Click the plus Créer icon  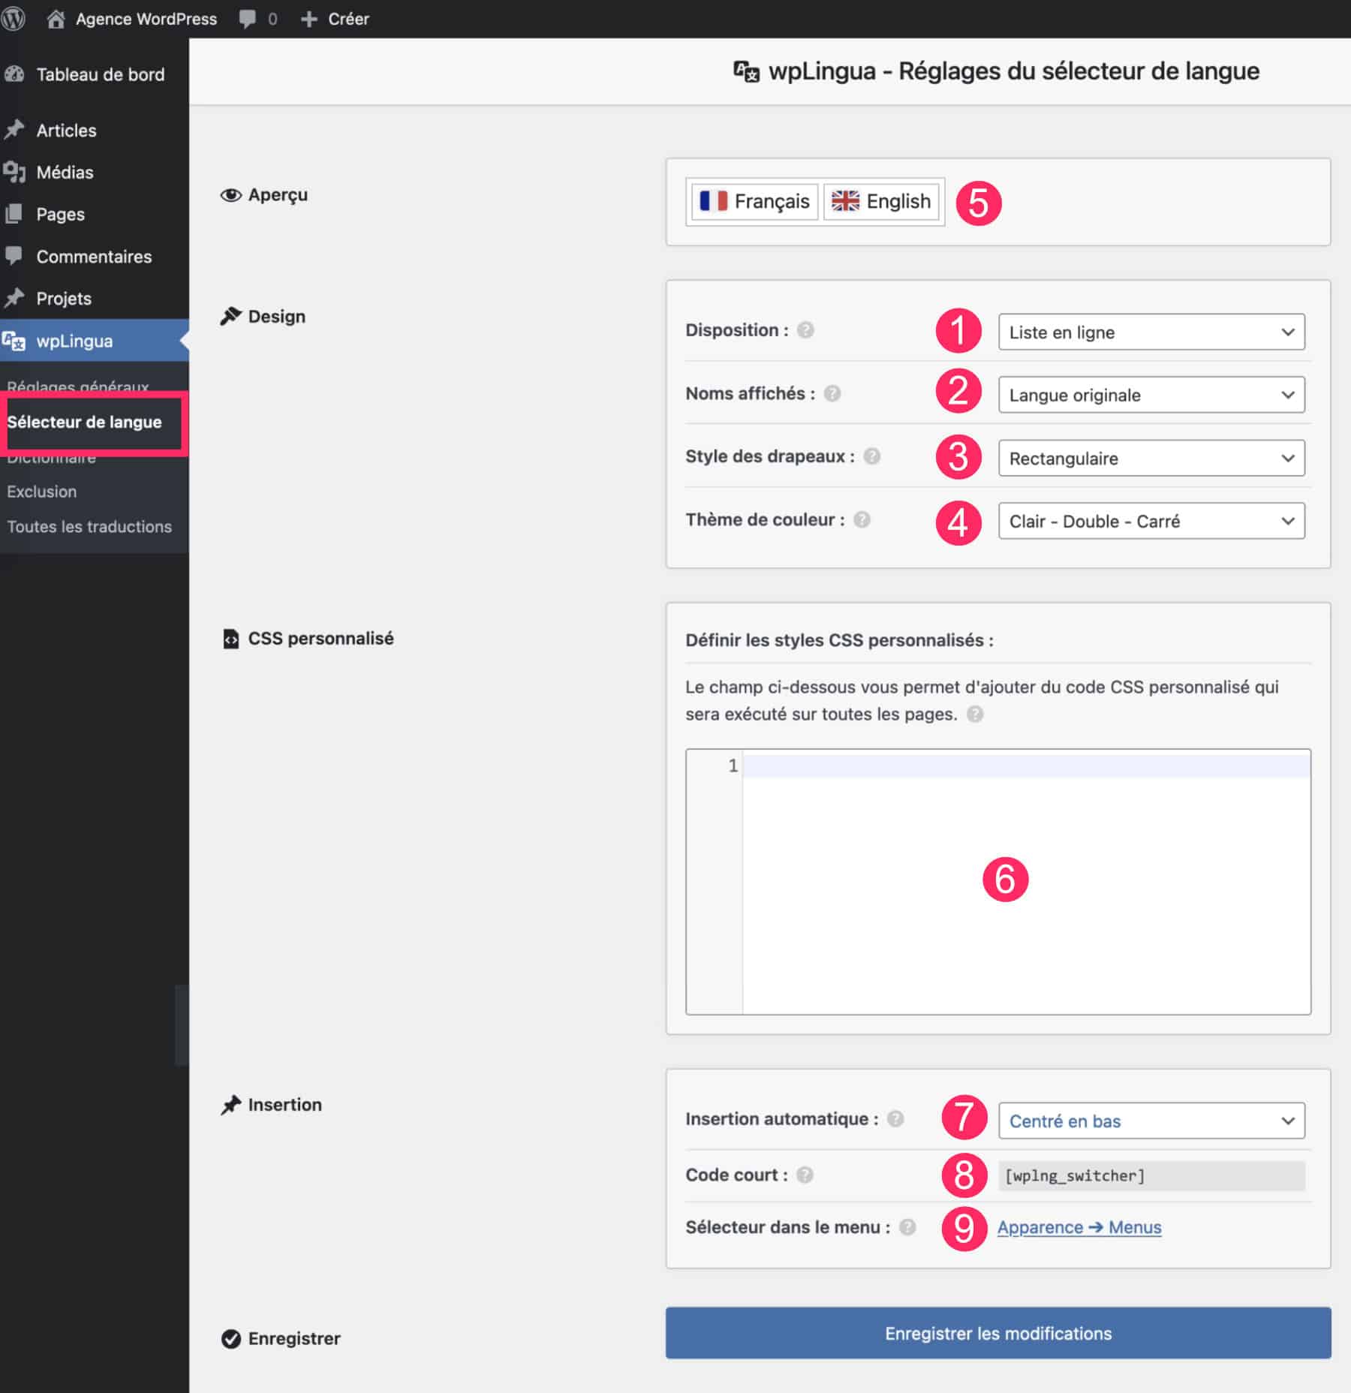click(308, 19)
